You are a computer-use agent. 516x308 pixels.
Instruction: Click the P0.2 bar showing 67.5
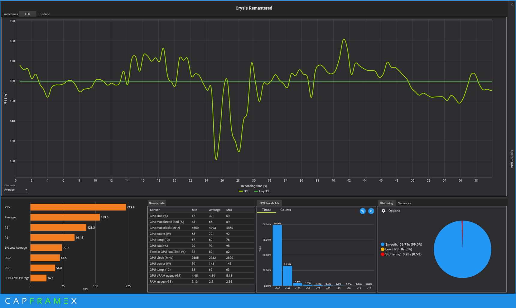tap(45, 258)
